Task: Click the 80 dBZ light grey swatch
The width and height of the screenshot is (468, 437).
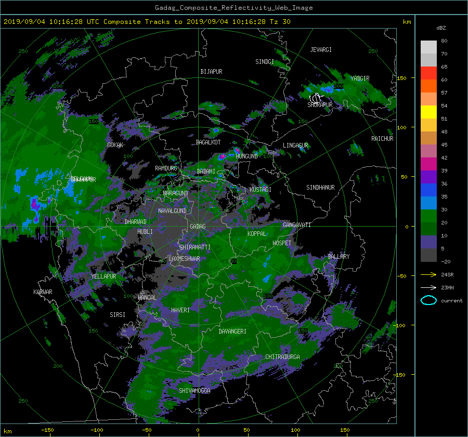Action: click(x=428, y=47)
